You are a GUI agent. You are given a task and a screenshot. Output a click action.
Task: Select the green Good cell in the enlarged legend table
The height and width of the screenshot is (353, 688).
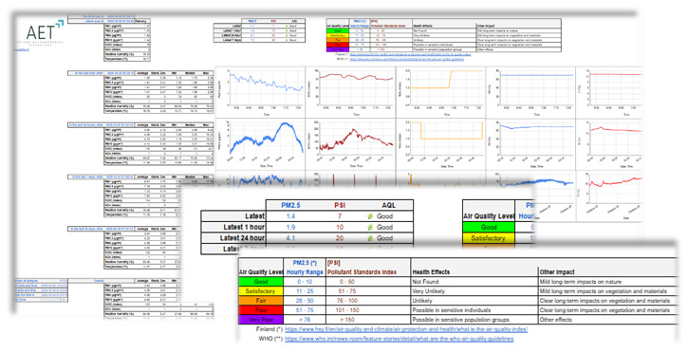[x=261, y=282]
